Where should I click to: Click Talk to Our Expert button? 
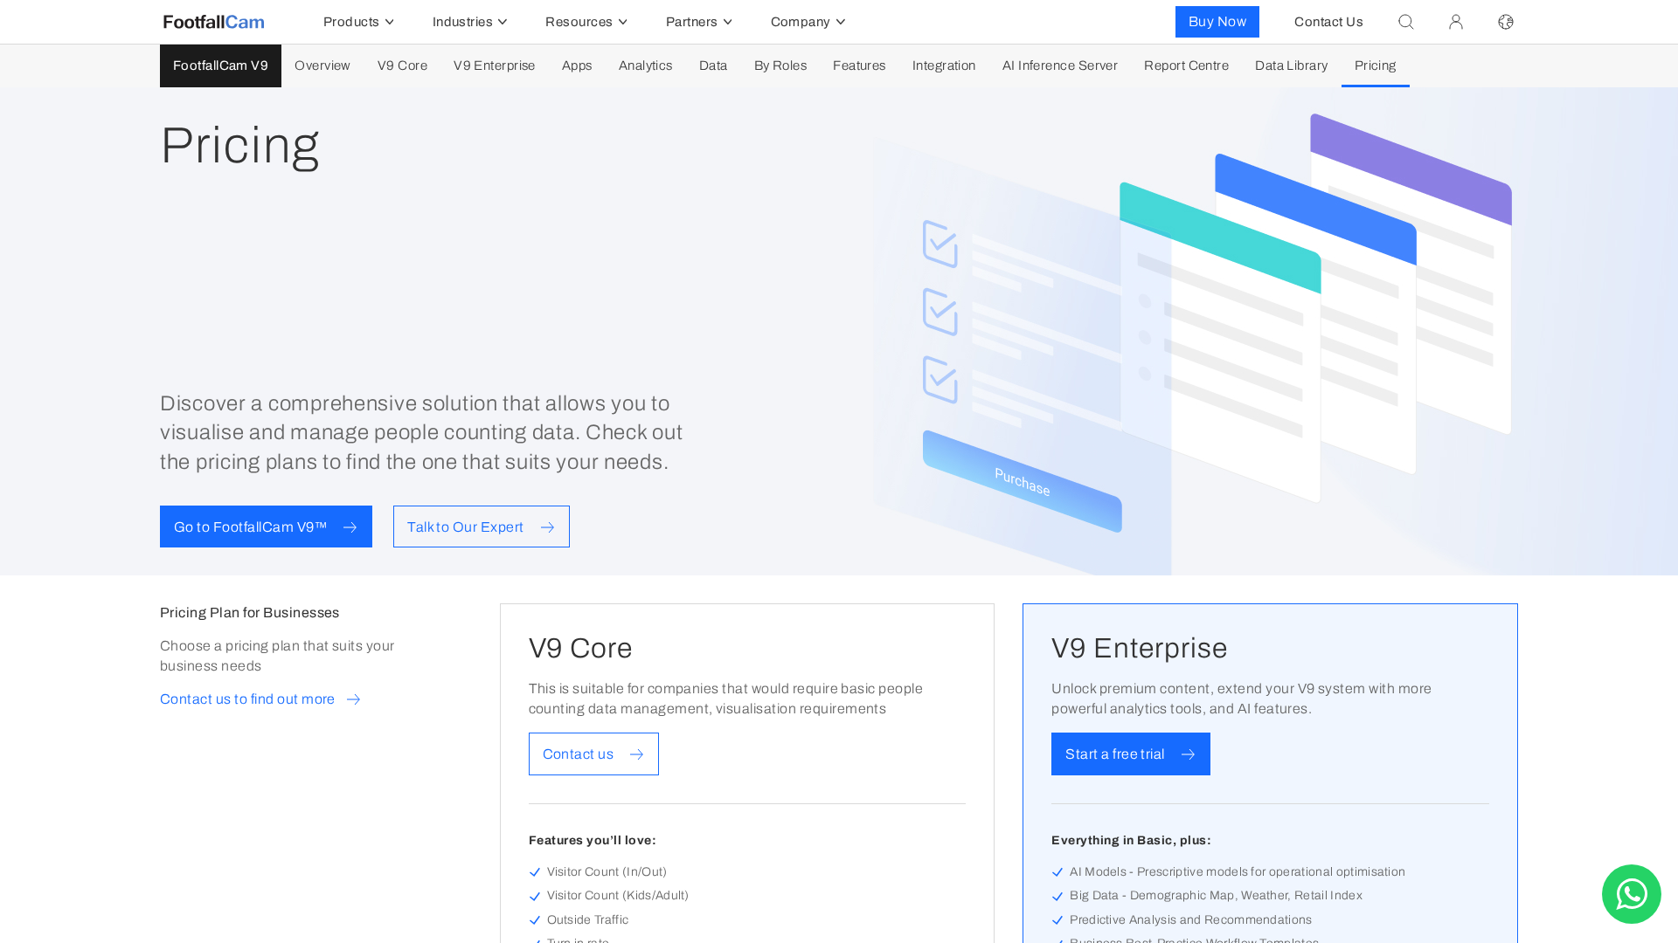click(481, 527)
